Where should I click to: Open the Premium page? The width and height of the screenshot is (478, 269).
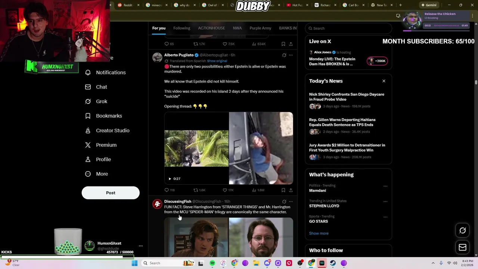101,145
